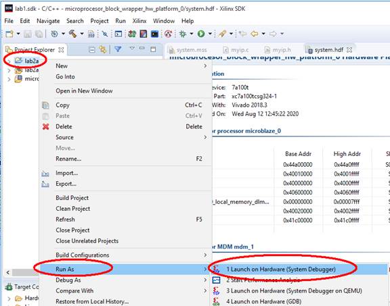Click the red circular toolbar icon

(168, 34)
